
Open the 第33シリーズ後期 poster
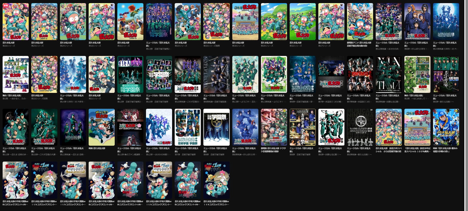pyautogui.click(x=216, y=22)
